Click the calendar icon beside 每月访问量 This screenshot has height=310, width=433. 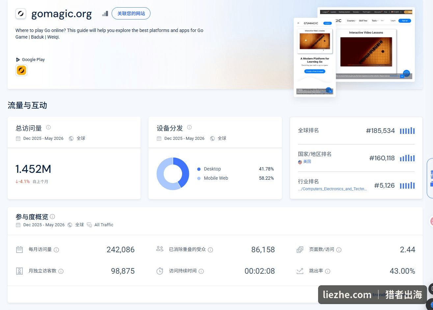pyautogui.click(x=19, y=250)
